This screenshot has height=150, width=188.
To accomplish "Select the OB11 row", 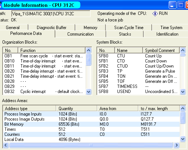I will pos(44,66).
